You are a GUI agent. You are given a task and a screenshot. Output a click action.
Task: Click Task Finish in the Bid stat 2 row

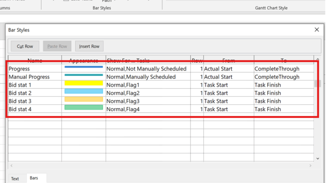click(284, 93)
